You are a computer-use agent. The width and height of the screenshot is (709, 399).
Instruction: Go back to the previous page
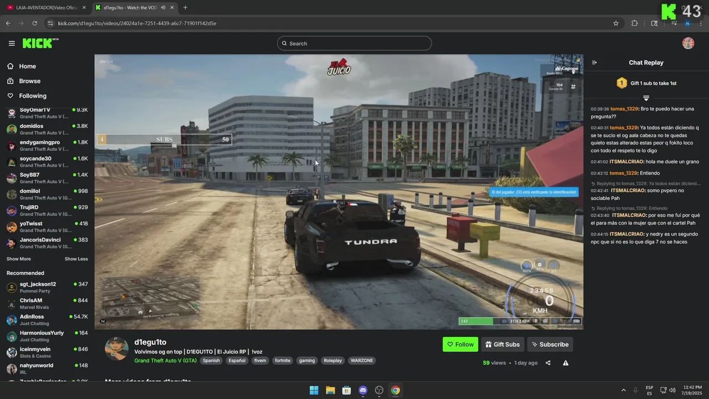(8, 23)
